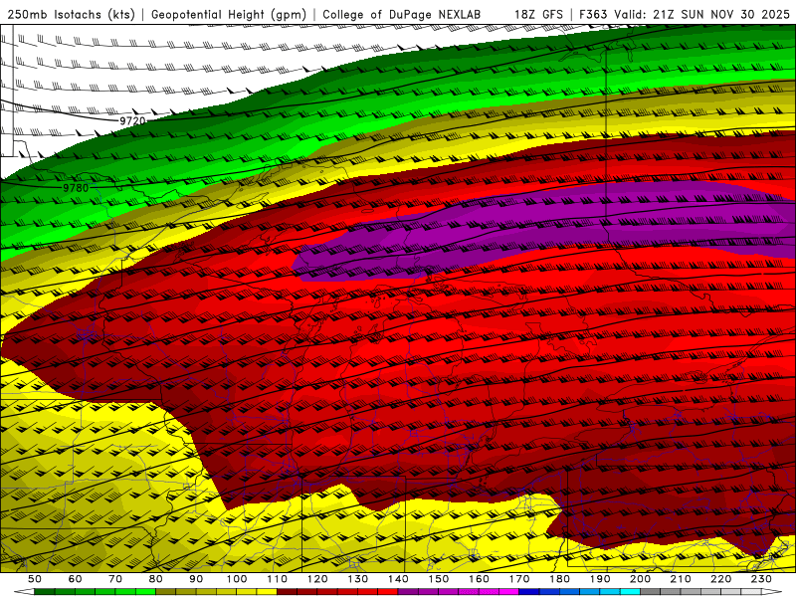Click the 190 value on the color scale
This screenshot has width=796, height=597.
click(600, 579)
